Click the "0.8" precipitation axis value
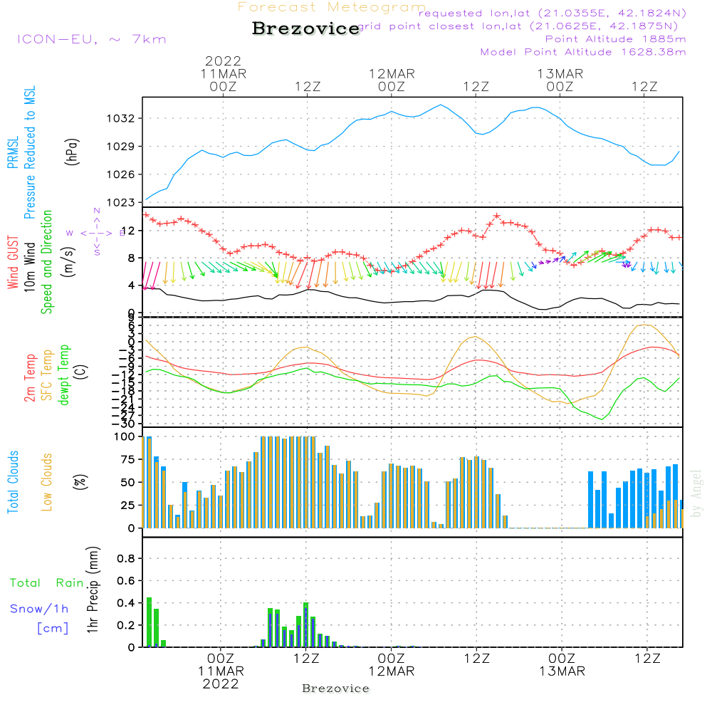The height and width of the screenshot is (712, 712). 126,558
